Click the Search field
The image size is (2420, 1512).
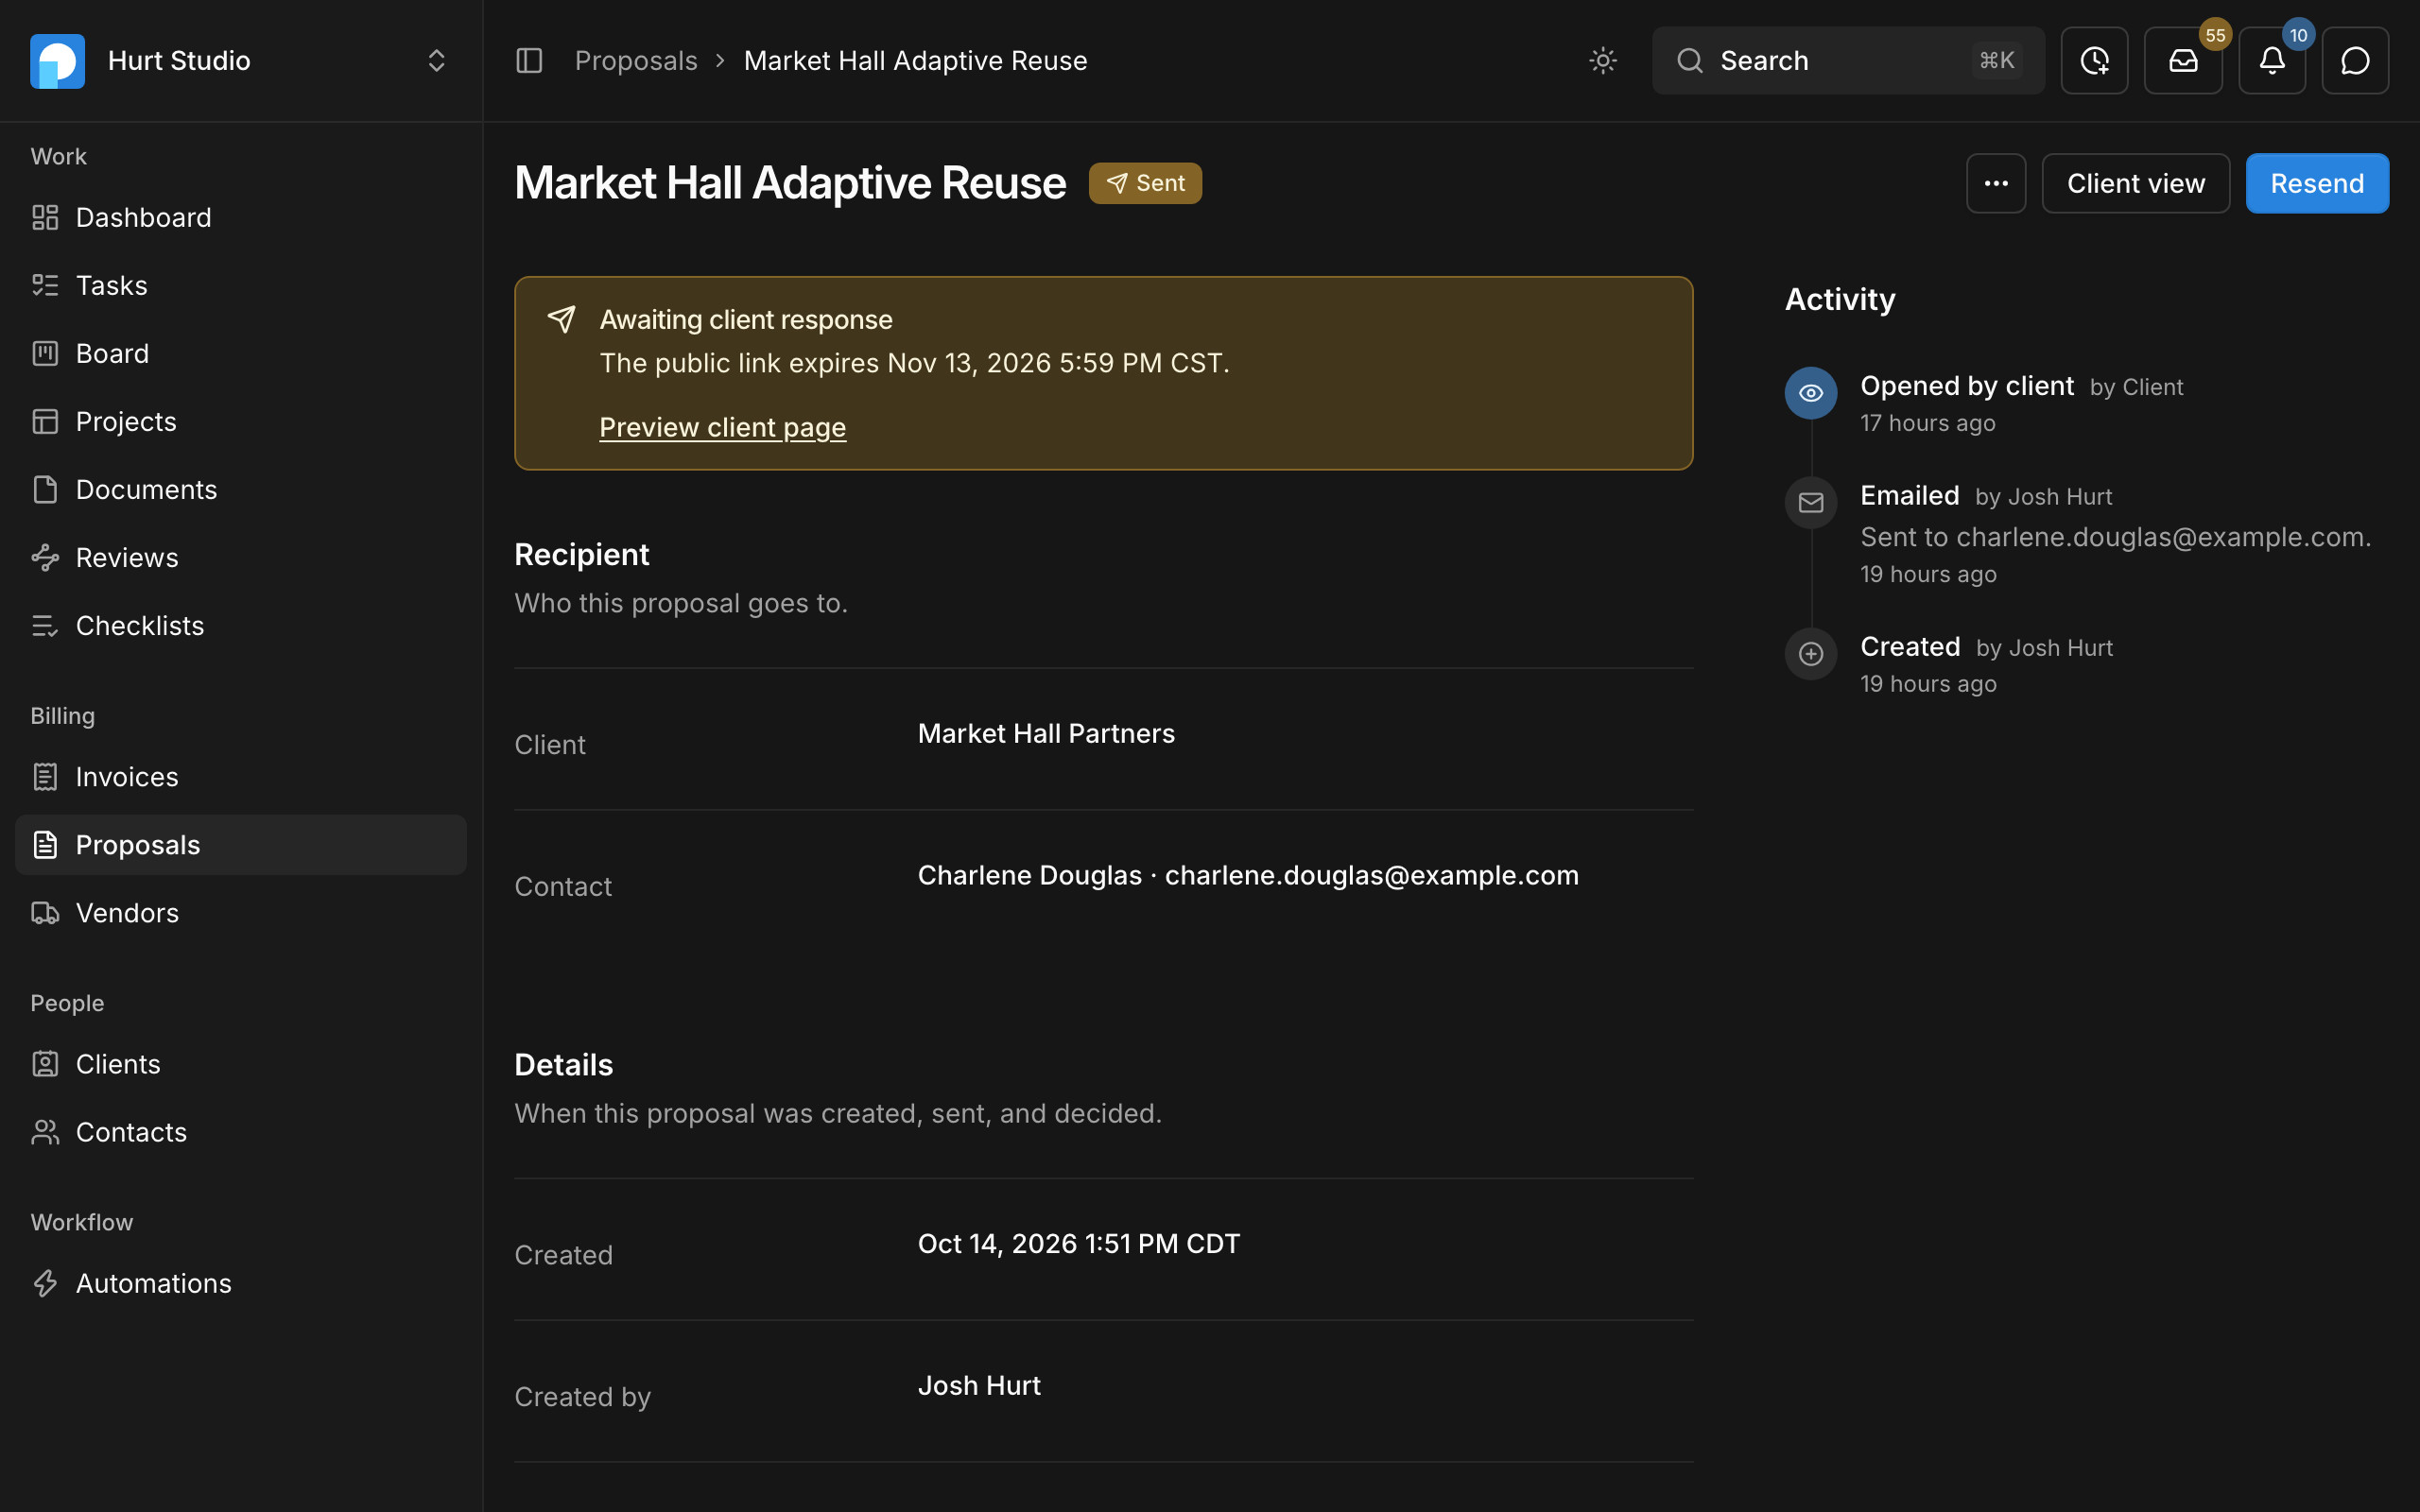pyautogui.click(x=1848, y=61)
